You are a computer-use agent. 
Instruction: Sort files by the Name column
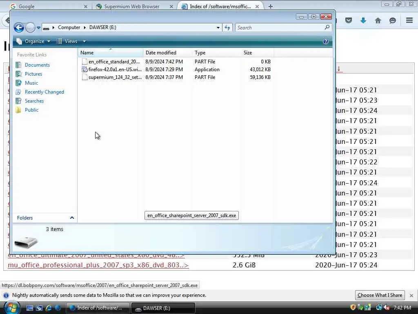pyautogui.click(x=111, y=53)
